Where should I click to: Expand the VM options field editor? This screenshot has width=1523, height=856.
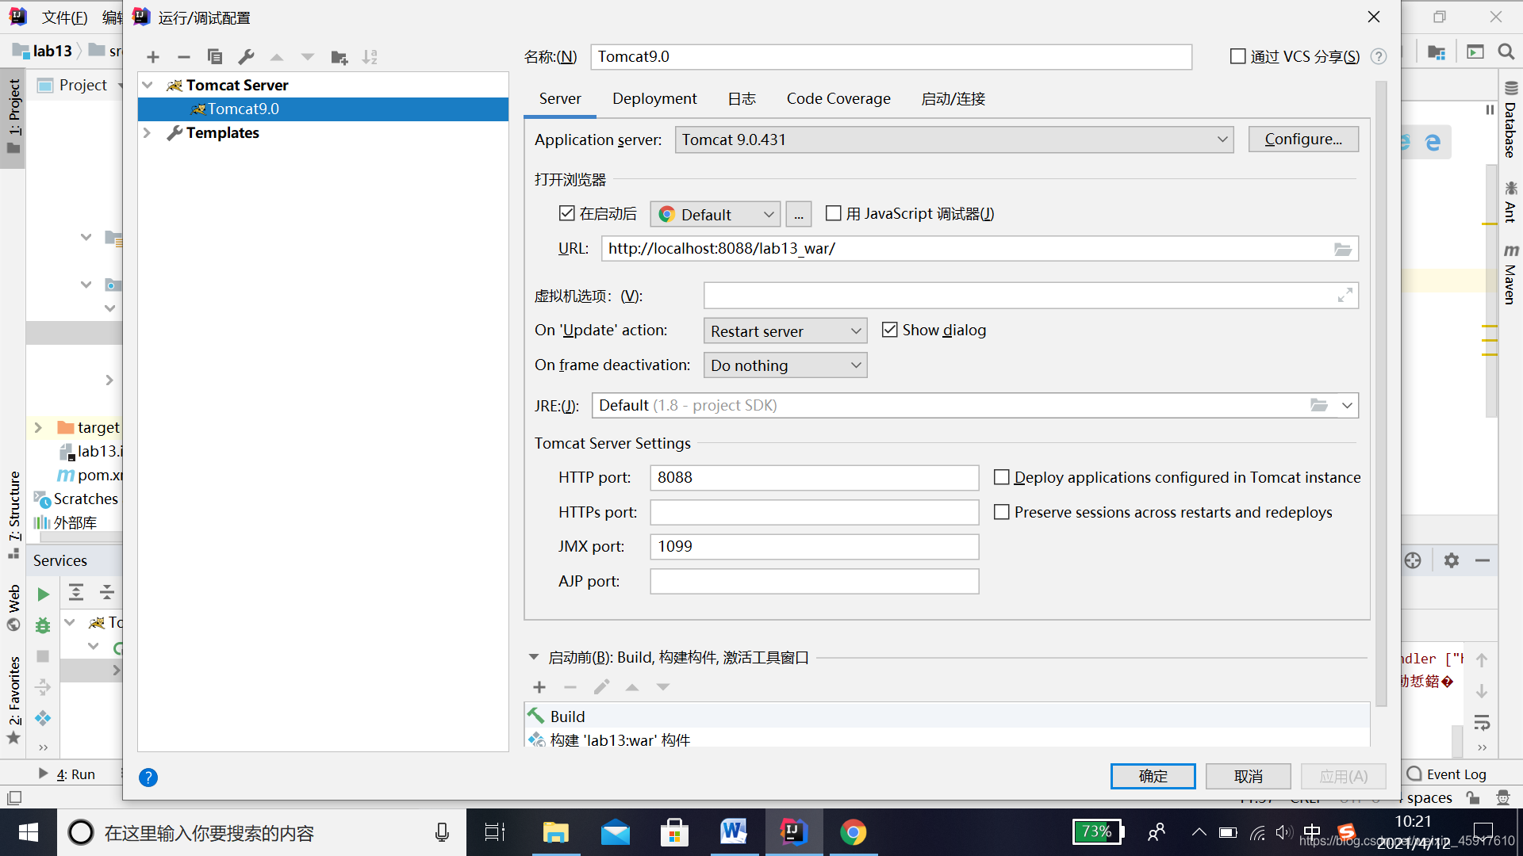pos(1345,296)
